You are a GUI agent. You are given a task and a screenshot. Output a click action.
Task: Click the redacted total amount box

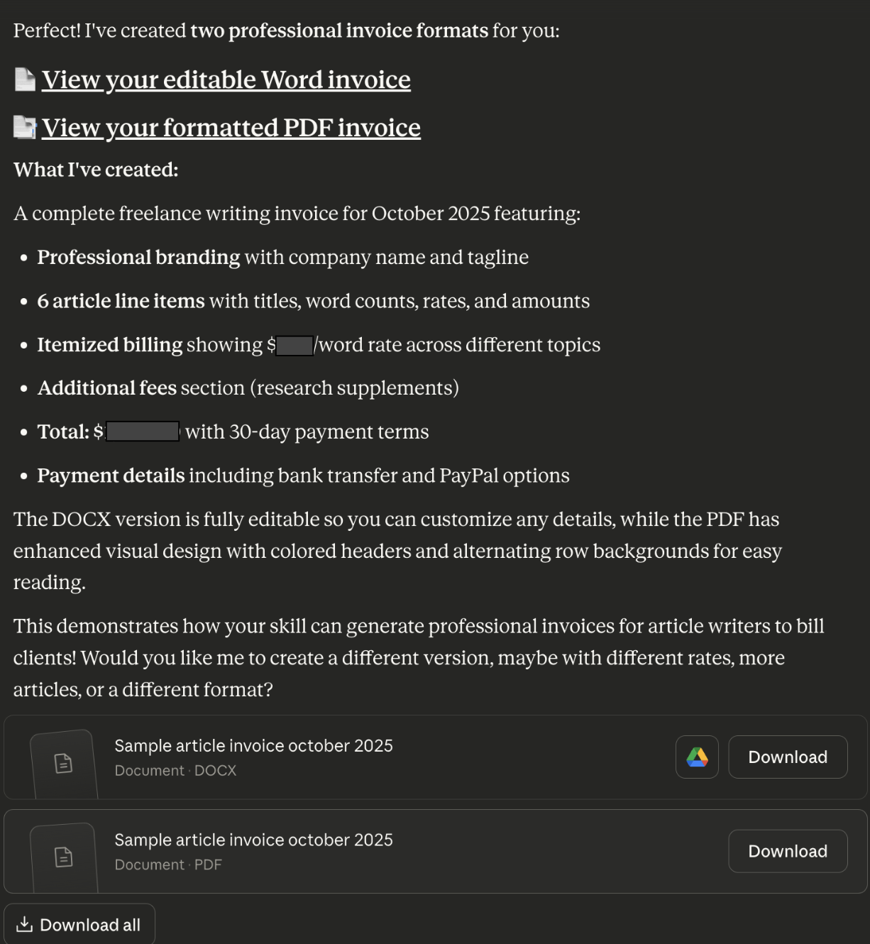tap(143, 432)
